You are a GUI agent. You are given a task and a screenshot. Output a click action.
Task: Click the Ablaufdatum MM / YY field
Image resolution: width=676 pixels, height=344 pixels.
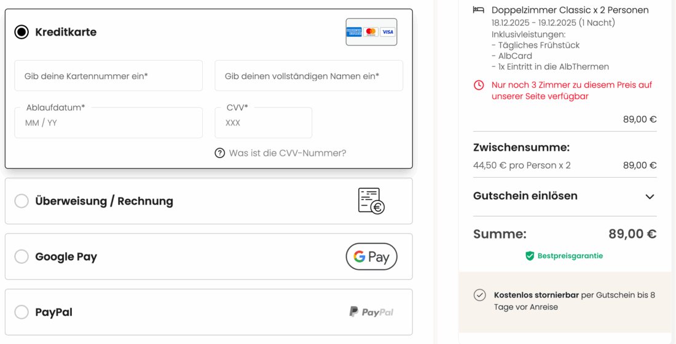109,123
